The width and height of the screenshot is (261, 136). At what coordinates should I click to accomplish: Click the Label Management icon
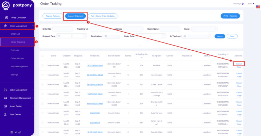tap(6, 90)
